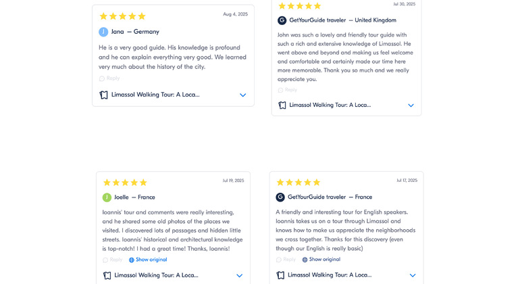Click Jana's blue avatar icon
This screenshot has width=520, height=284.
pyautogui.click(x=103, y=32)
